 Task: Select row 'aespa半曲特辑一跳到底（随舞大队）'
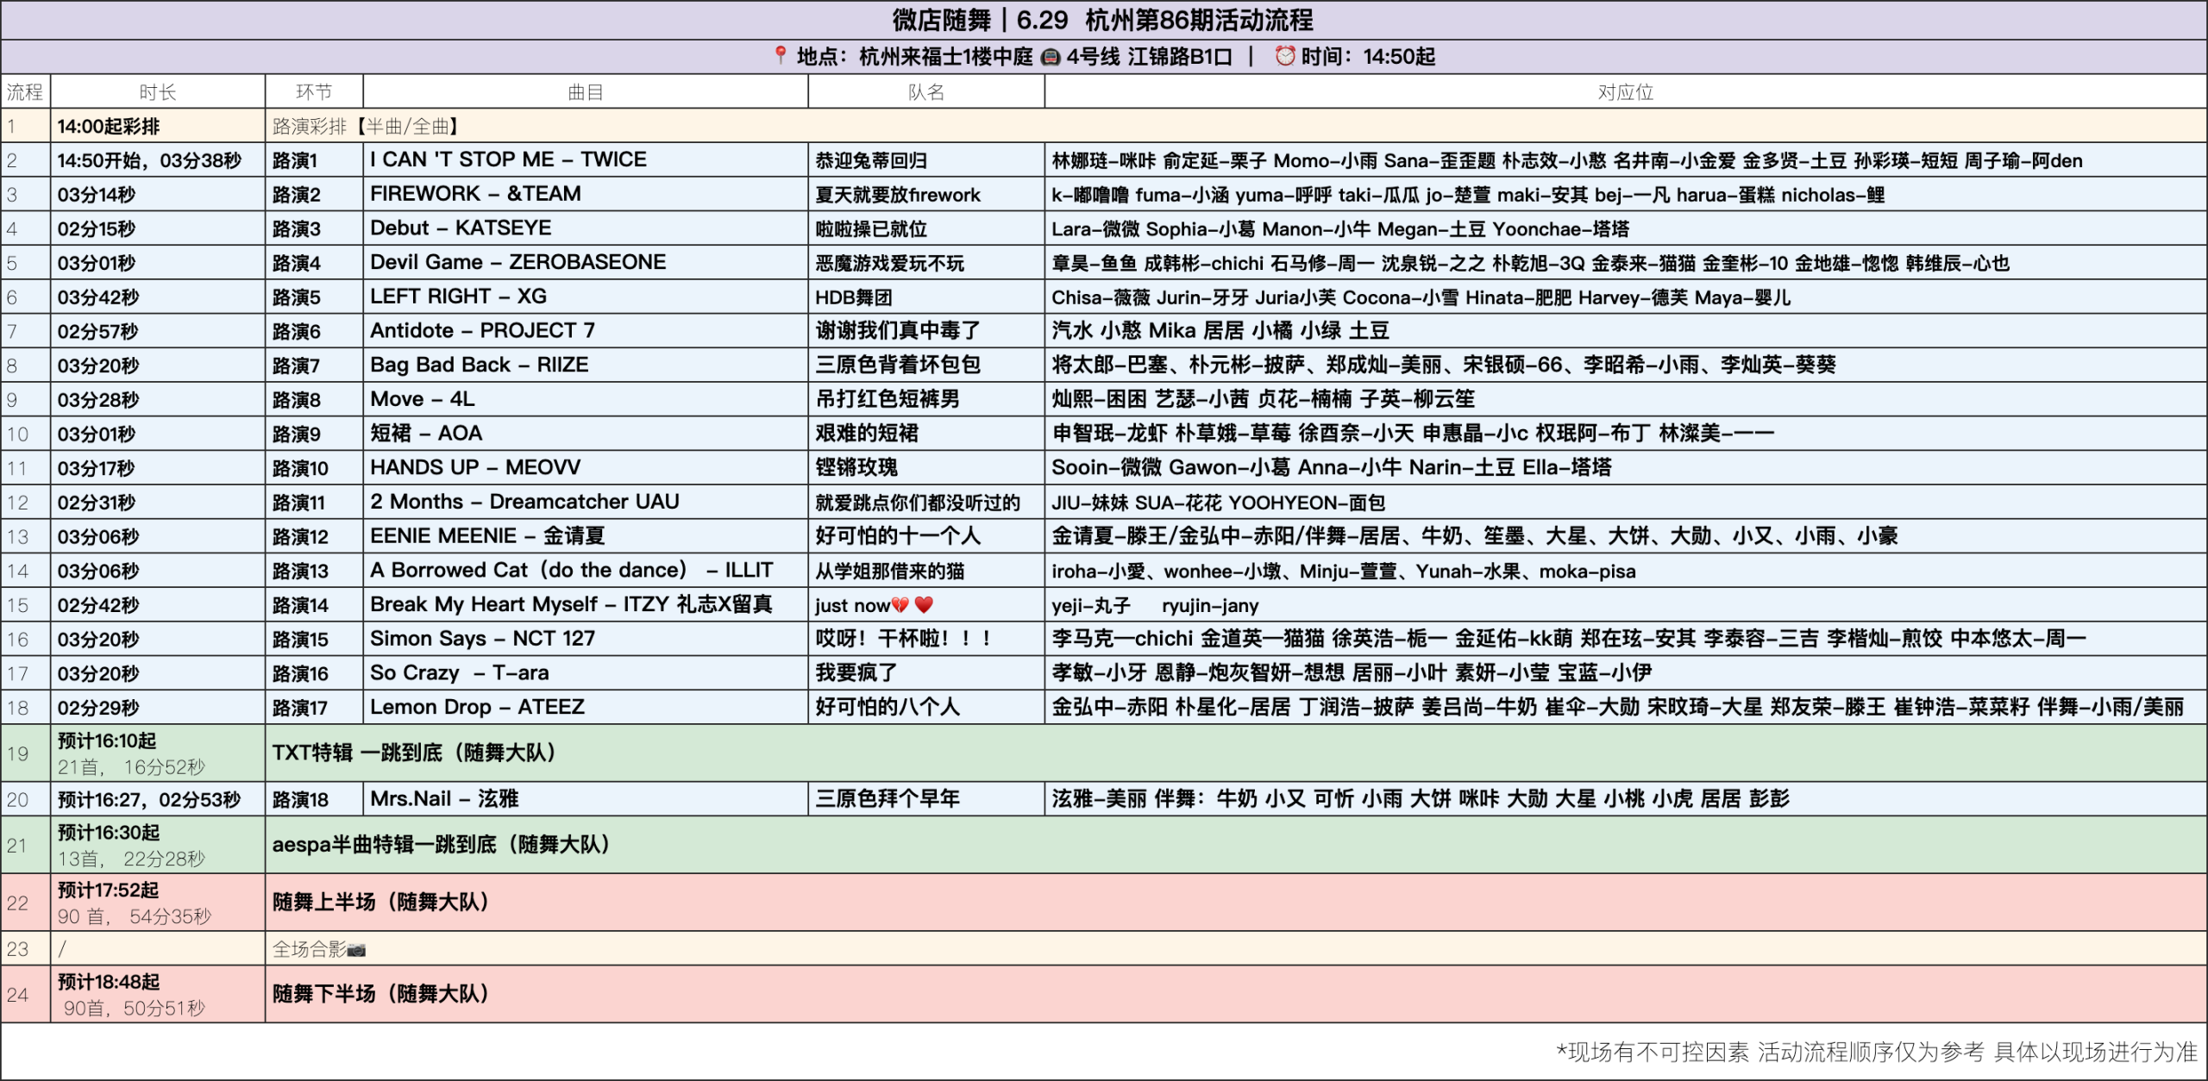tap(1236, 845)
